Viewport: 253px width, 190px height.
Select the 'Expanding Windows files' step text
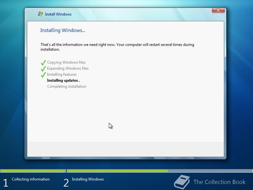(68, 68)
